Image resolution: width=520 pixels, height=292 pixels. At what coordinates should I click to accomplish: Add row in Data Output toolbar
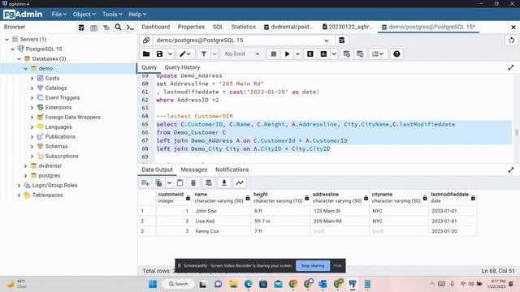(x=145, y=182)
